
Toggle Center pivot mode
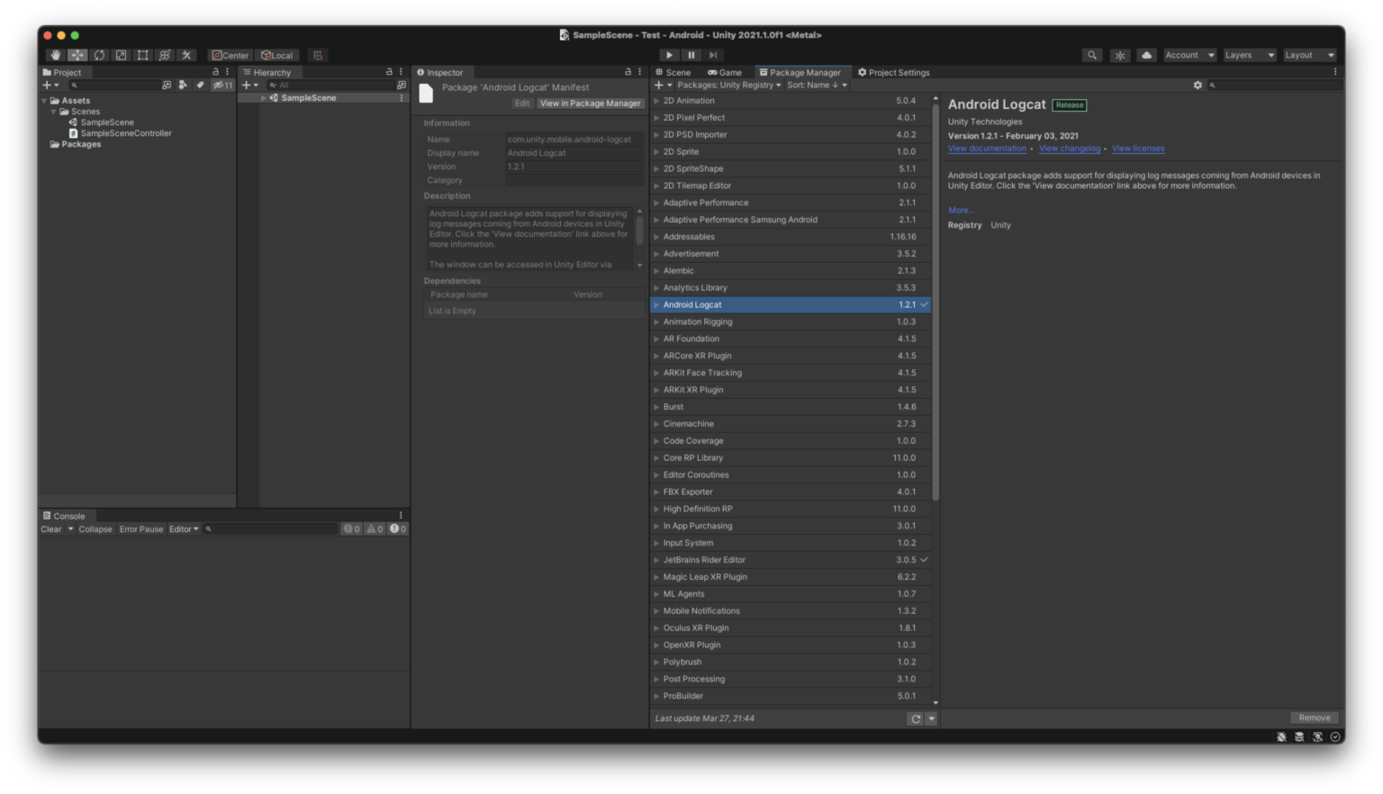click(230, 55)
